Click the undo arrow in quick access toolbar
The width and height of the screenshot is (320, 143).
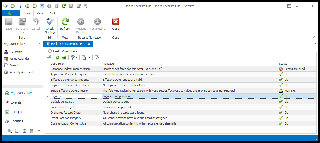[86, 6]
